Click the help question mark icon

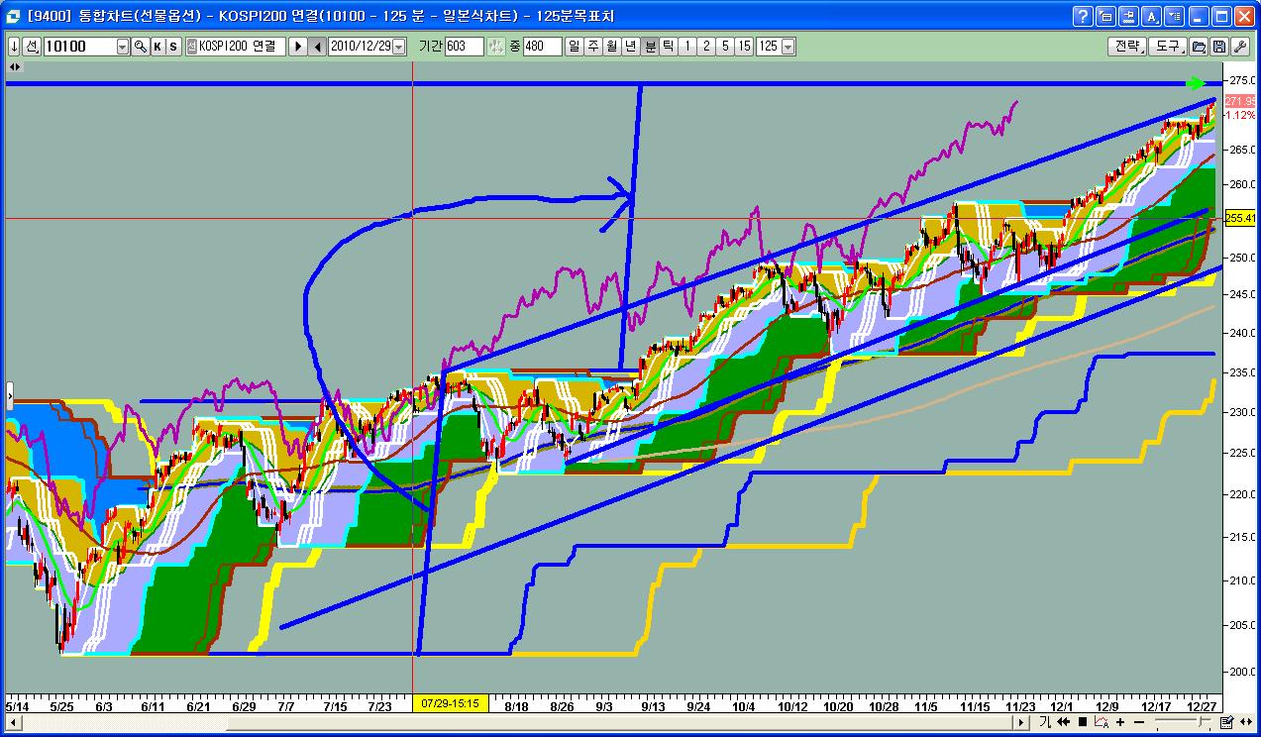[x=1083, y=16]
